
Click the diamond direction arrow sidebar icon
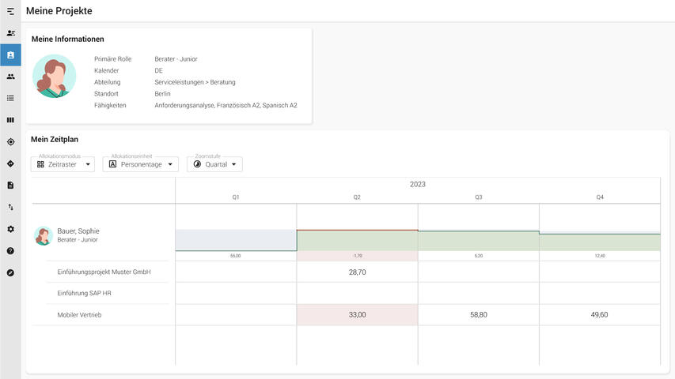(10, 163)
